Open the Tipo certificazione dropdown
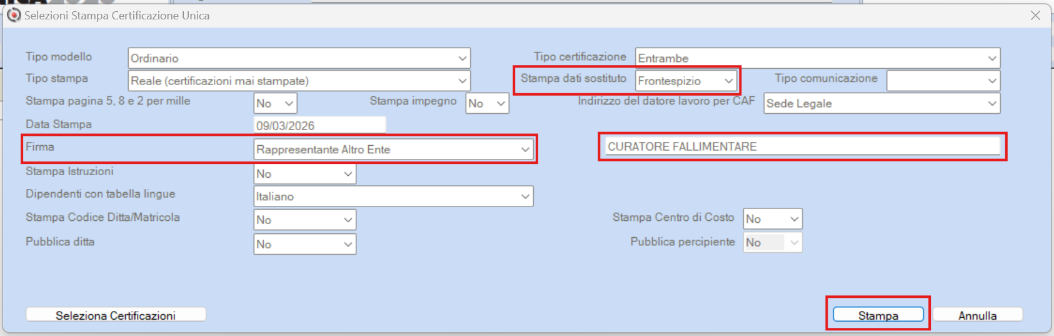Image resolution: width=1054 pixels, height=336 pixels. tap(818, 58)
